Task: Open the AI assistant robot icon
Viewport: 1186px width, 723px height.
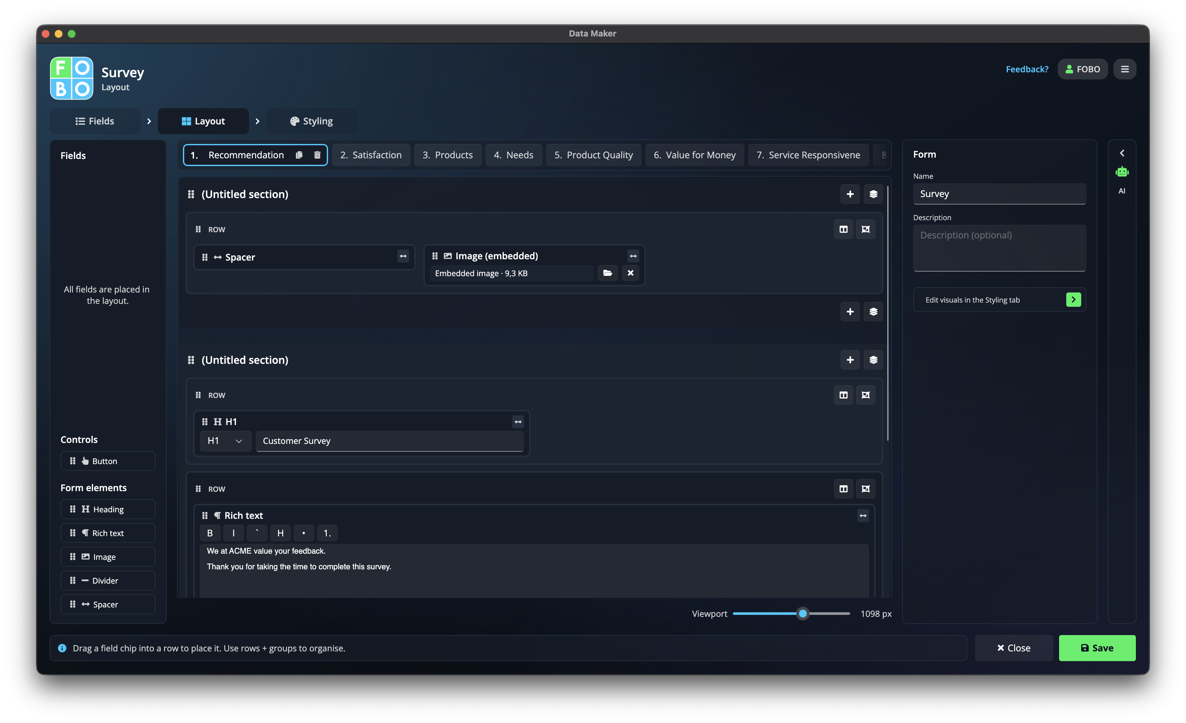Action: click(1122, 172)
